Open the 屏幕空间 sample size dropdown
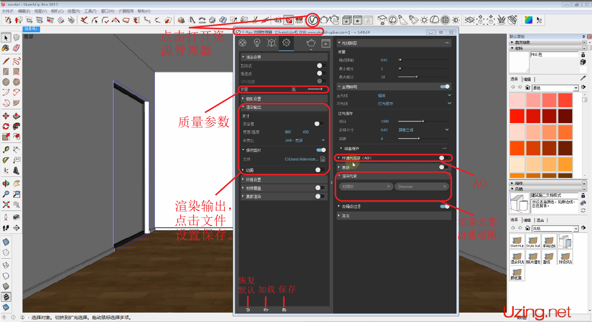 (423, 130)
